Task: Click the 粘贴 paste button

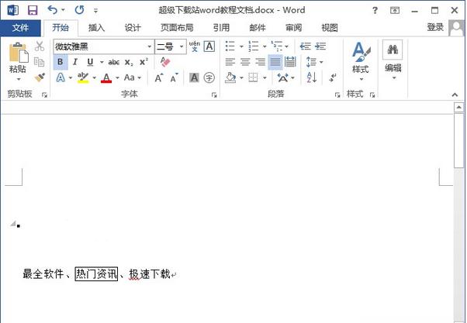Action: pyautogui.click(x=18, y=57)
